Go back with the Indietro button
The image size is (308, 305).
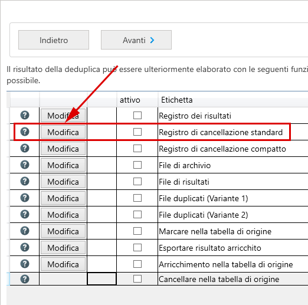click(54, 40)
